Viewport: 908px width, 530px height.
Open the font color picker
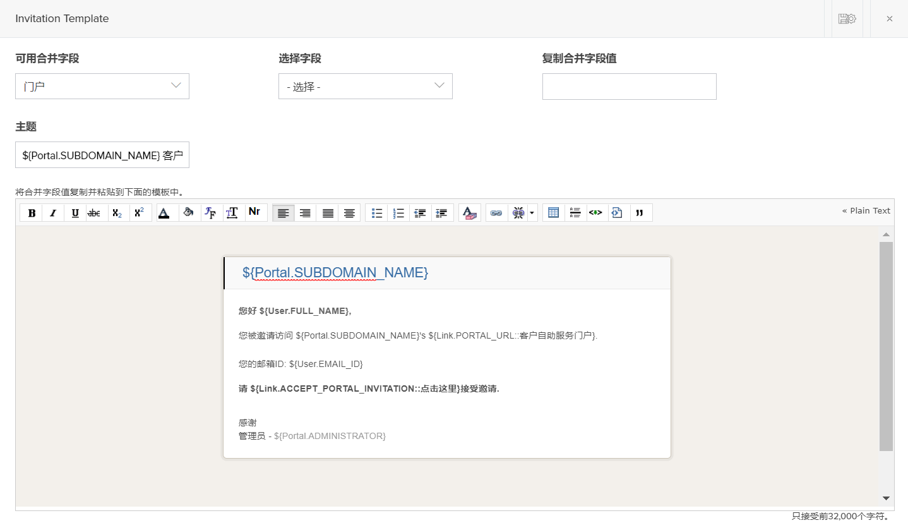click(164, 213)
